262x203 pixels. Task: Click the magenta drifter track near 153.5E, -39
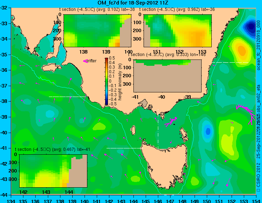pyautogui.click(x=246, y=114)
